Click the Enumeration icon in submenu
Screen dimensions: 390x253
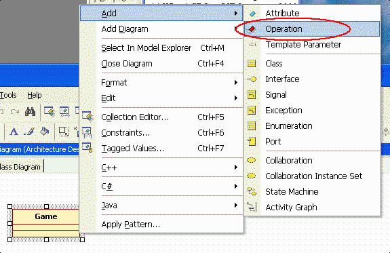coord(252,126)
